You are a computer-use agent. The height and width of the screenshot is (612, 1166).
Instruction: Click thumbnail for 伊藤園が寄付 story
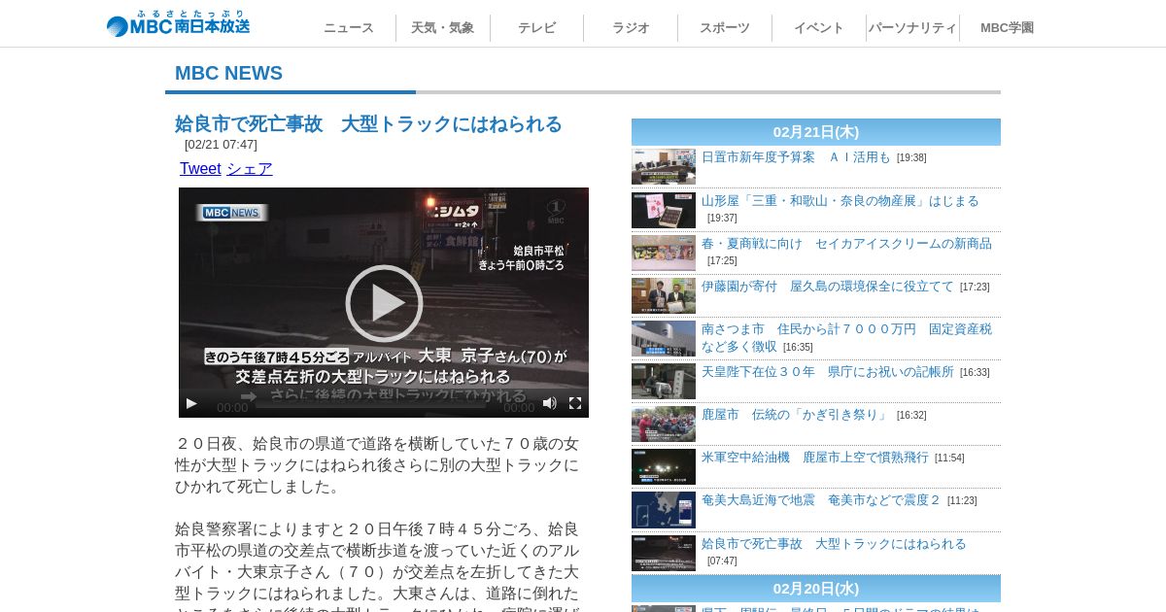[664, 295]
